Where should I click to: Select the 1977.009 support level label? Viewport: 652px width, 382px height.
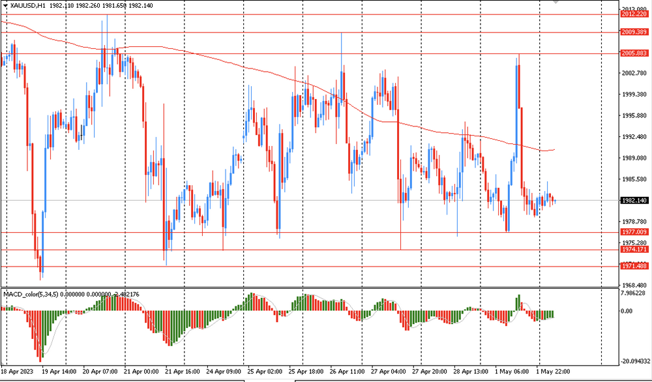click(x=634, y=232)
